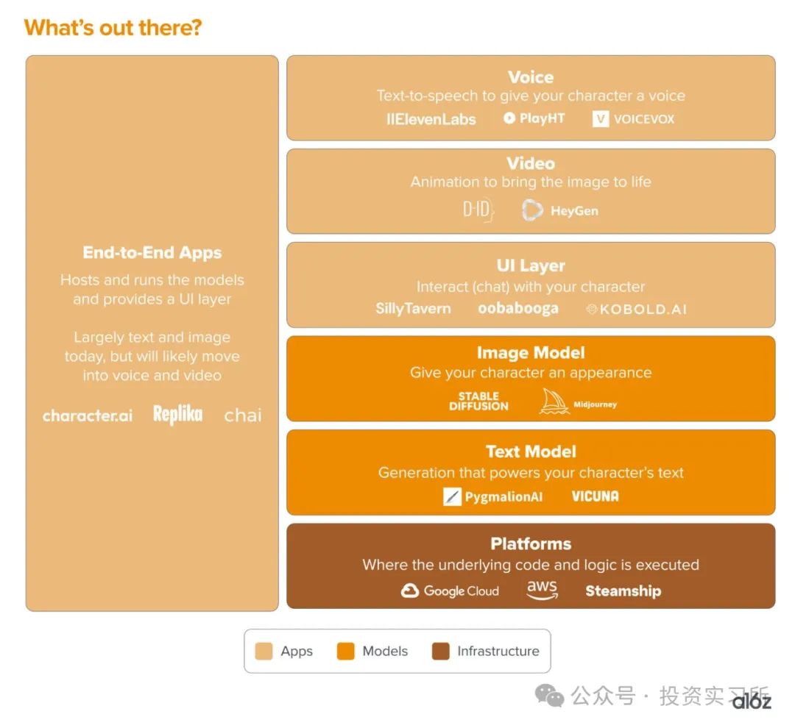Click the Replika logo
Image resolution: width=795 pixels, height=728 pixels.
[177, 415]
